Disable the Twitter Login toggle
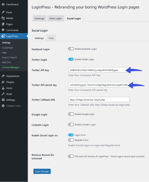Image resolution: width=149 pixels, height=182 pixels. [x=71, y=59]
